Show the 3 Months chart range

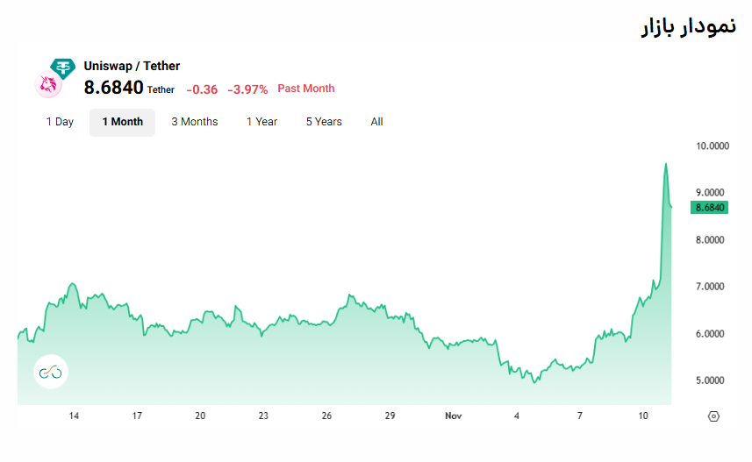tap(194, 122)
